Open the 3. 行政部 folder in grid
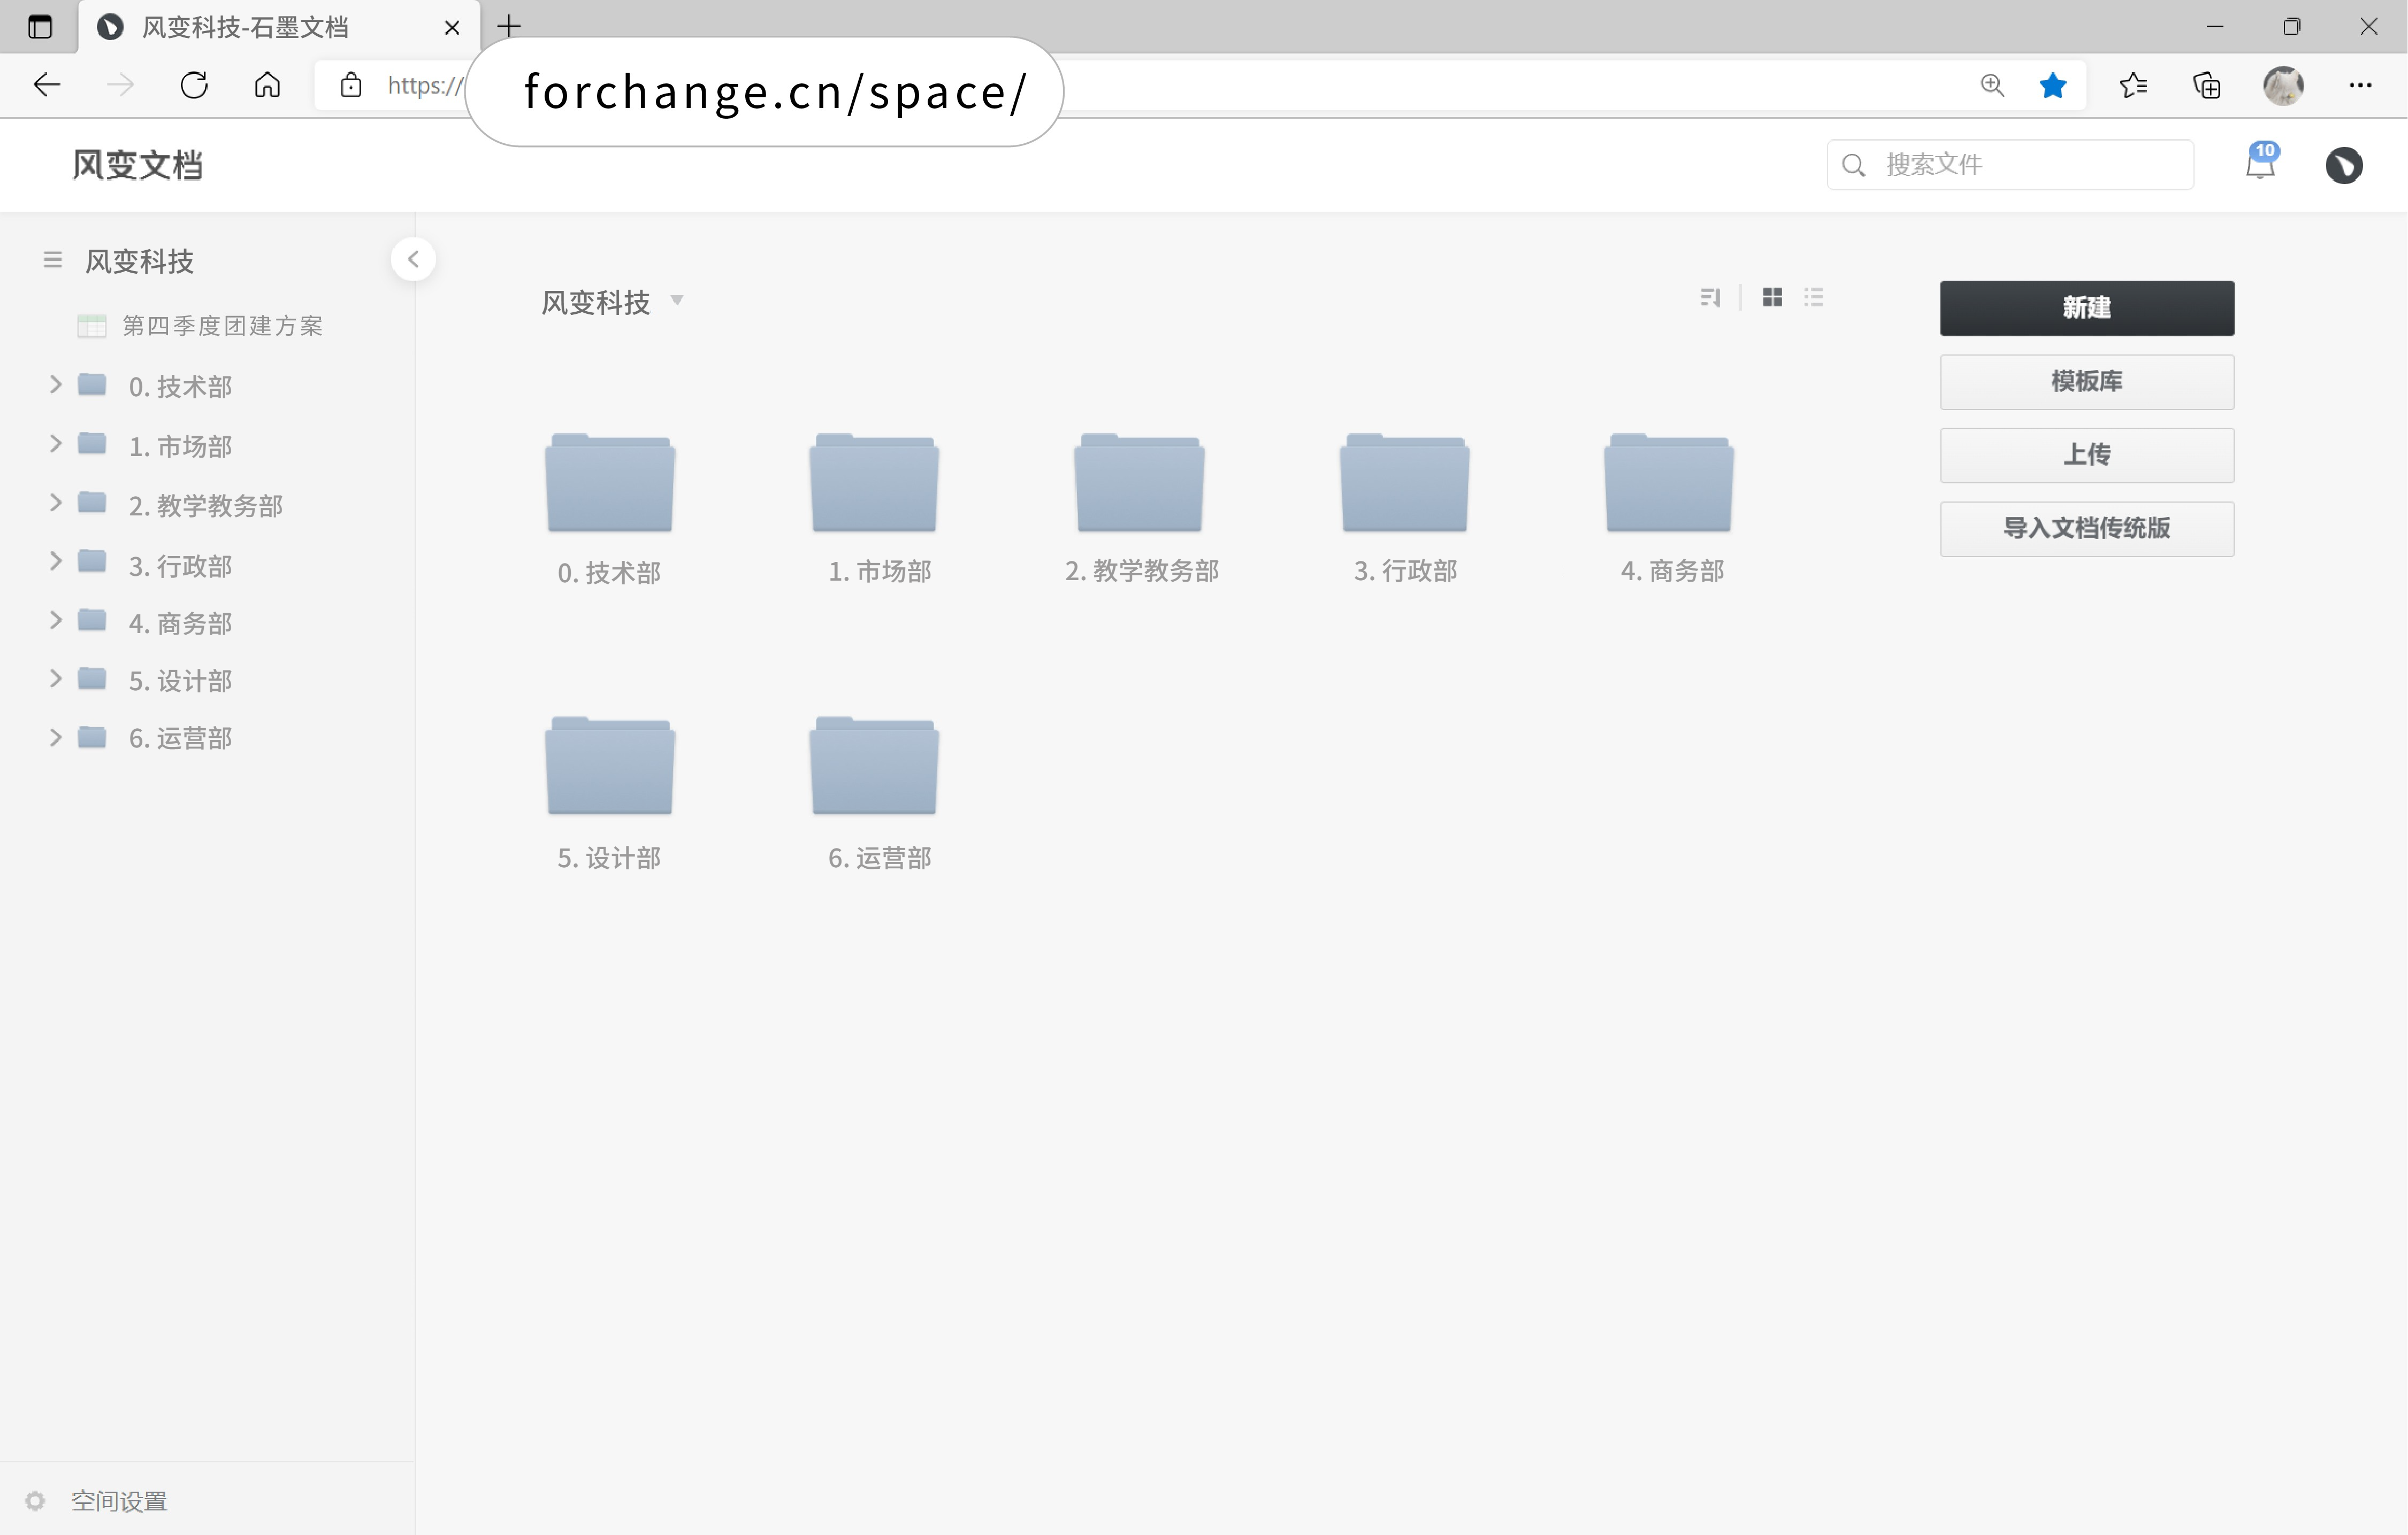 pyautogui.click(x=1405, y=483)
